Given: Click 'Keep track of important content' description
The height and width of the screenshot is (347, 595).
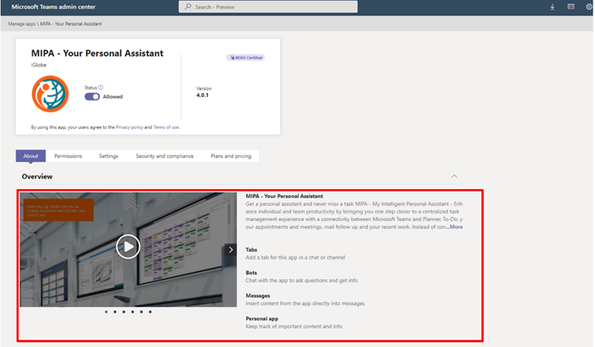Looking at the screenshot, I should point(294,326).
